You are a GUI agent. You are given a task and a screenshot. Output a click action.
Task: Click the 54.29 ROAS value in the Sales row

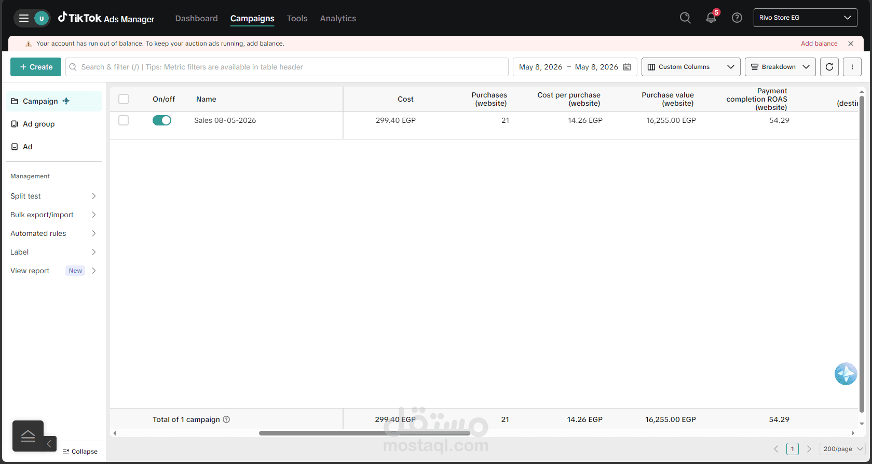(x=779, y=120)
